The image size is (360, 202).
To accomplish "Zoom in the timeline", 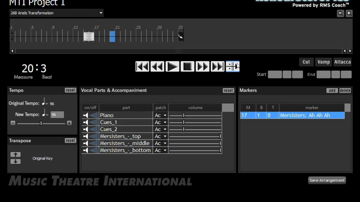I will [349, 13].
